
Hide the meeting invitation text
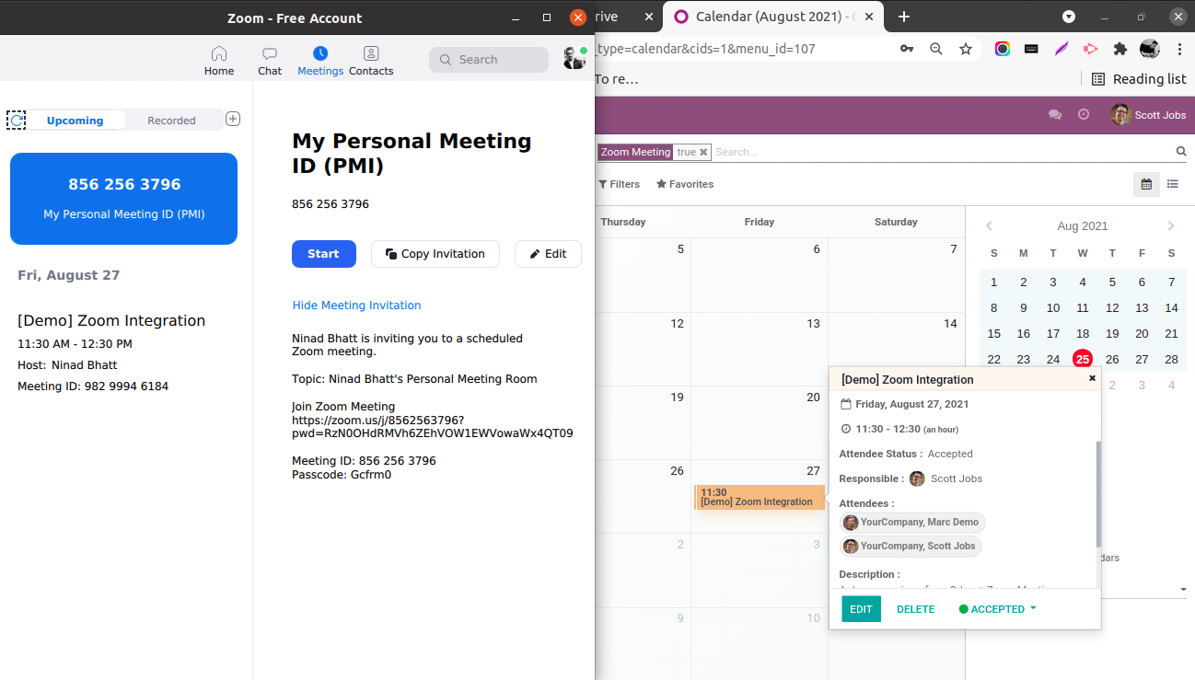[356, 305]
